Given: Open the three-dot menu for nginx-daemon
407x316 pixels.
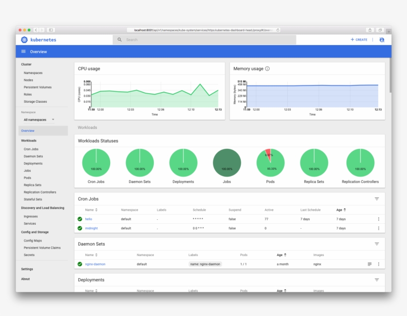Looking at the screenshot, I should (x=379, y=263).
